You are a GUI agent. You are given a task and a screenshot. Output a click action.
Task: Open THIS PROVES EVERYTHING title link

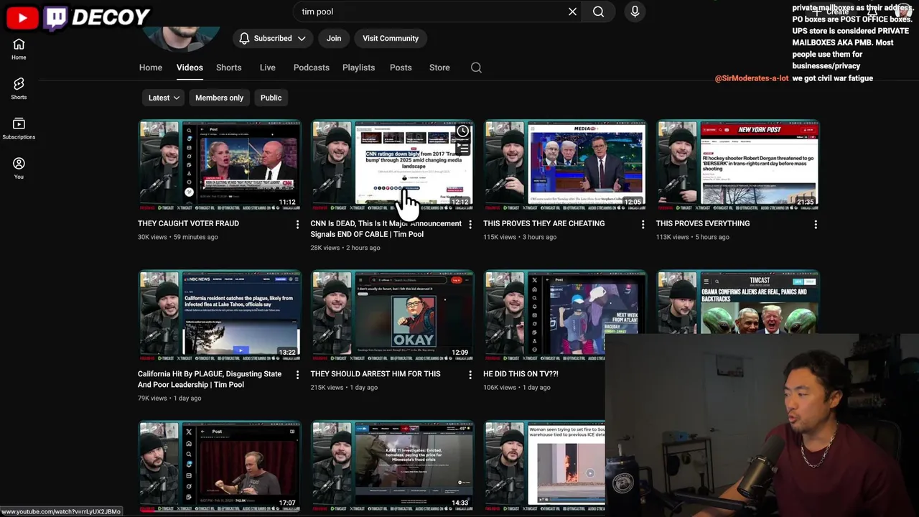click(x=703, y=223)
